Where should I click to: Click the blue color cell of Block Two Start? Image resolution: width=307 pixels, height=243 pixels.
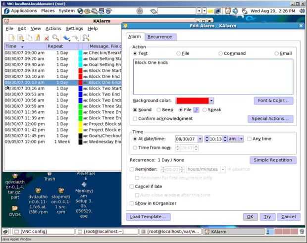(80, 89)
